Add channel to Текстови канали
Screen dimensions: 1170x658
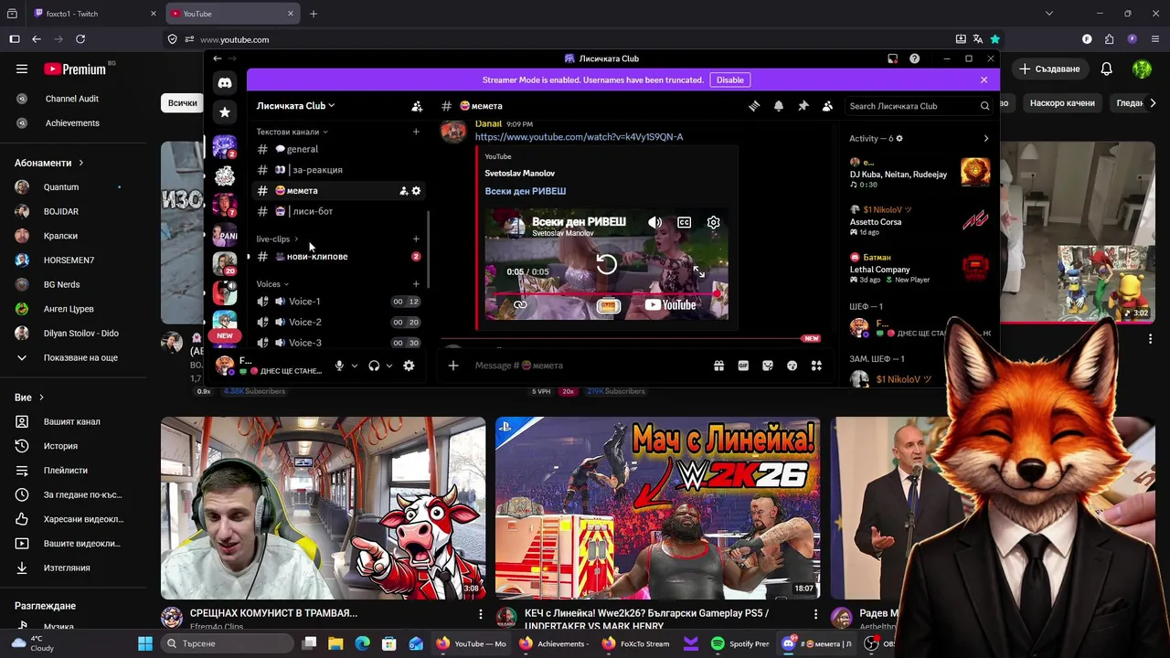[416, 132]
